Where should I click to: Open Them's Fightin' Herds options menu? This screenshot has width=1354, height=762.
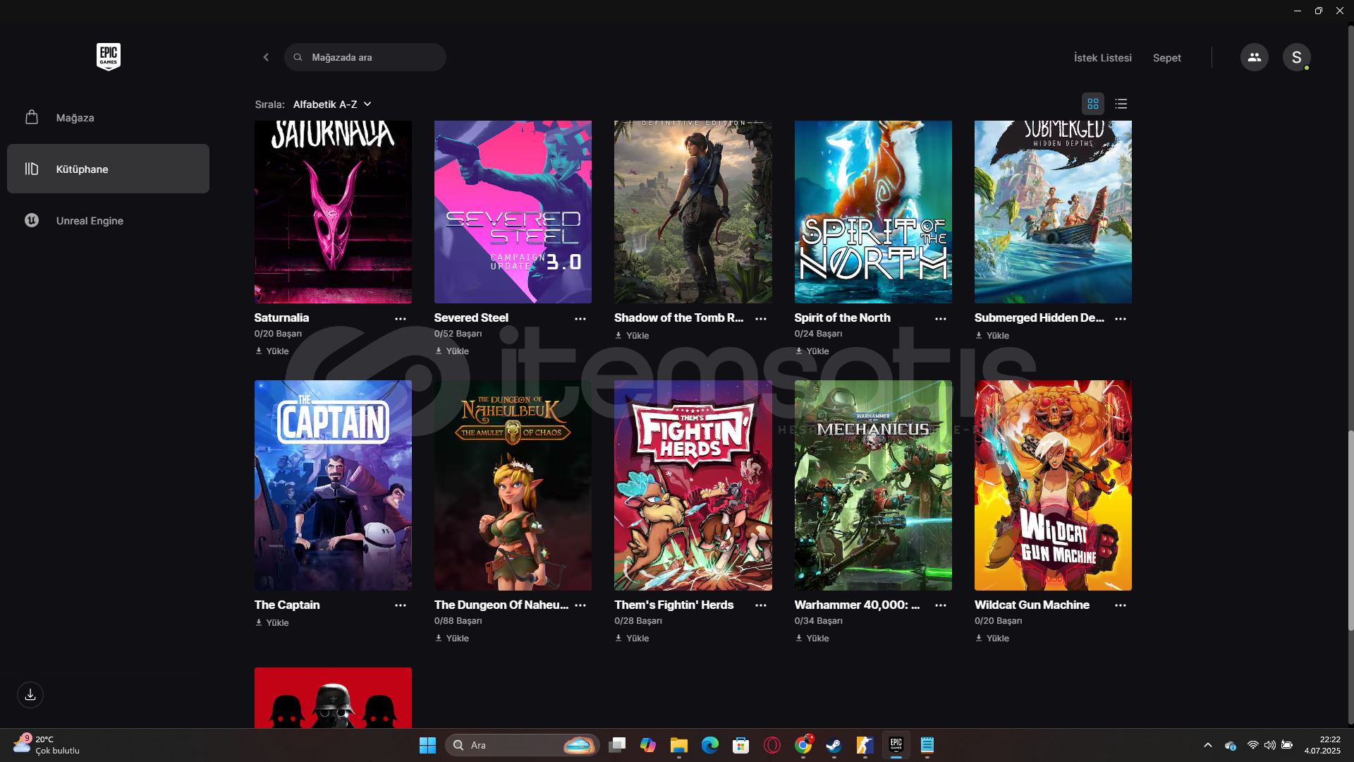point(761,605)
